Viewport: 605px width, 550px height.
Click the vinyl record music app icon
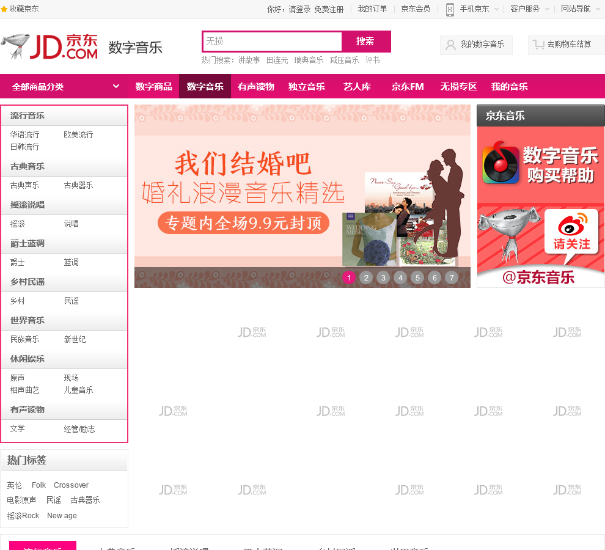(501, 163)
